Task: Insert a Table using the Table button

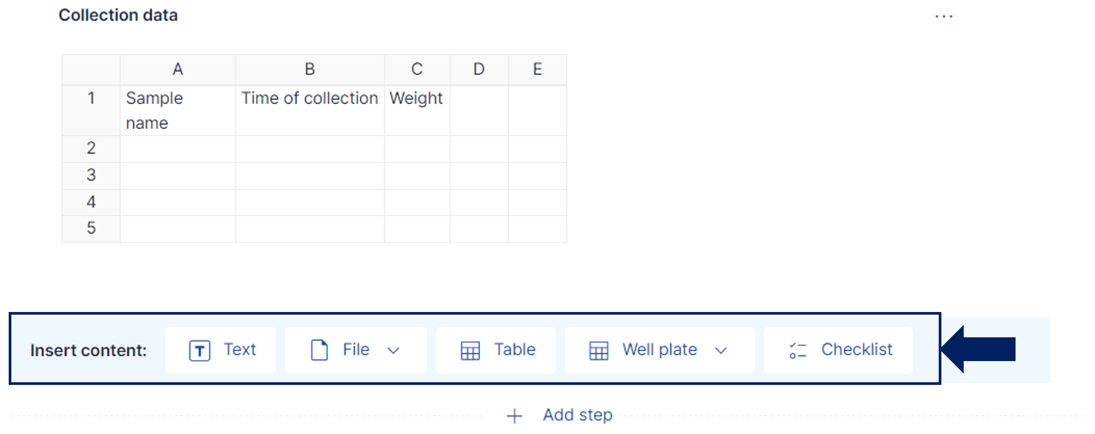Action: pos(496,350)
